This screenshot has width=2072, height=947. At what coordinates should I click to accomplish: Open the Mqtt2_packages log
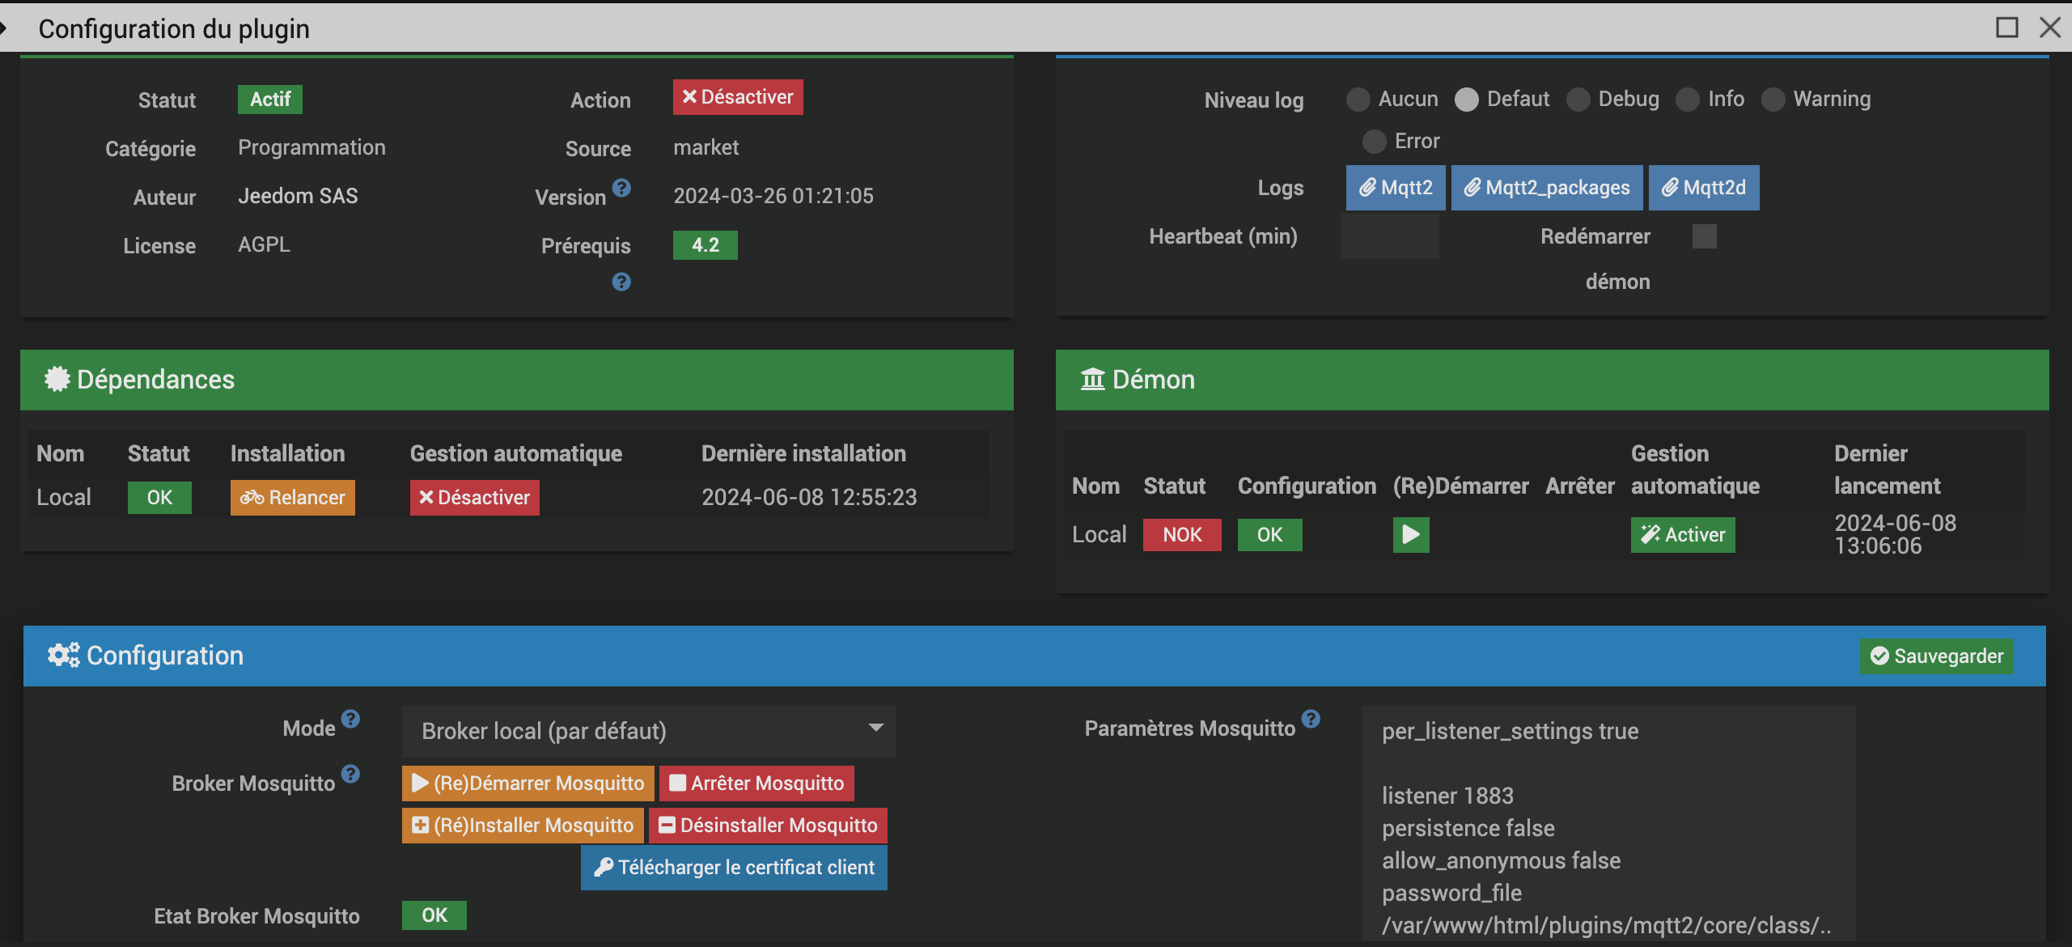(x=1546, y=188)
